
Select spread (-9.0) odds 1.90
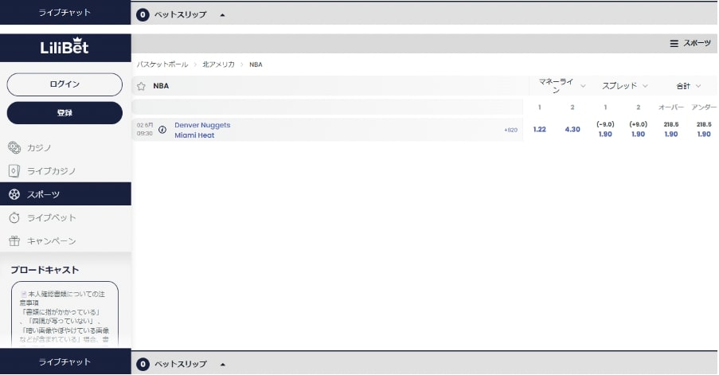tap(605, 130)
